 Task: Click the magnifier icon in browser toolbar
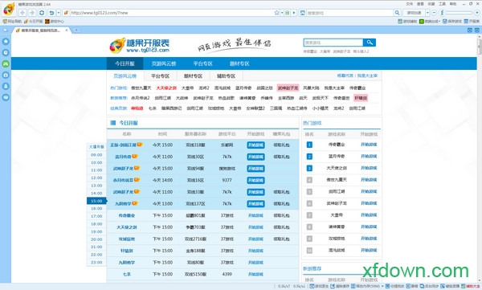pos(397,13)
